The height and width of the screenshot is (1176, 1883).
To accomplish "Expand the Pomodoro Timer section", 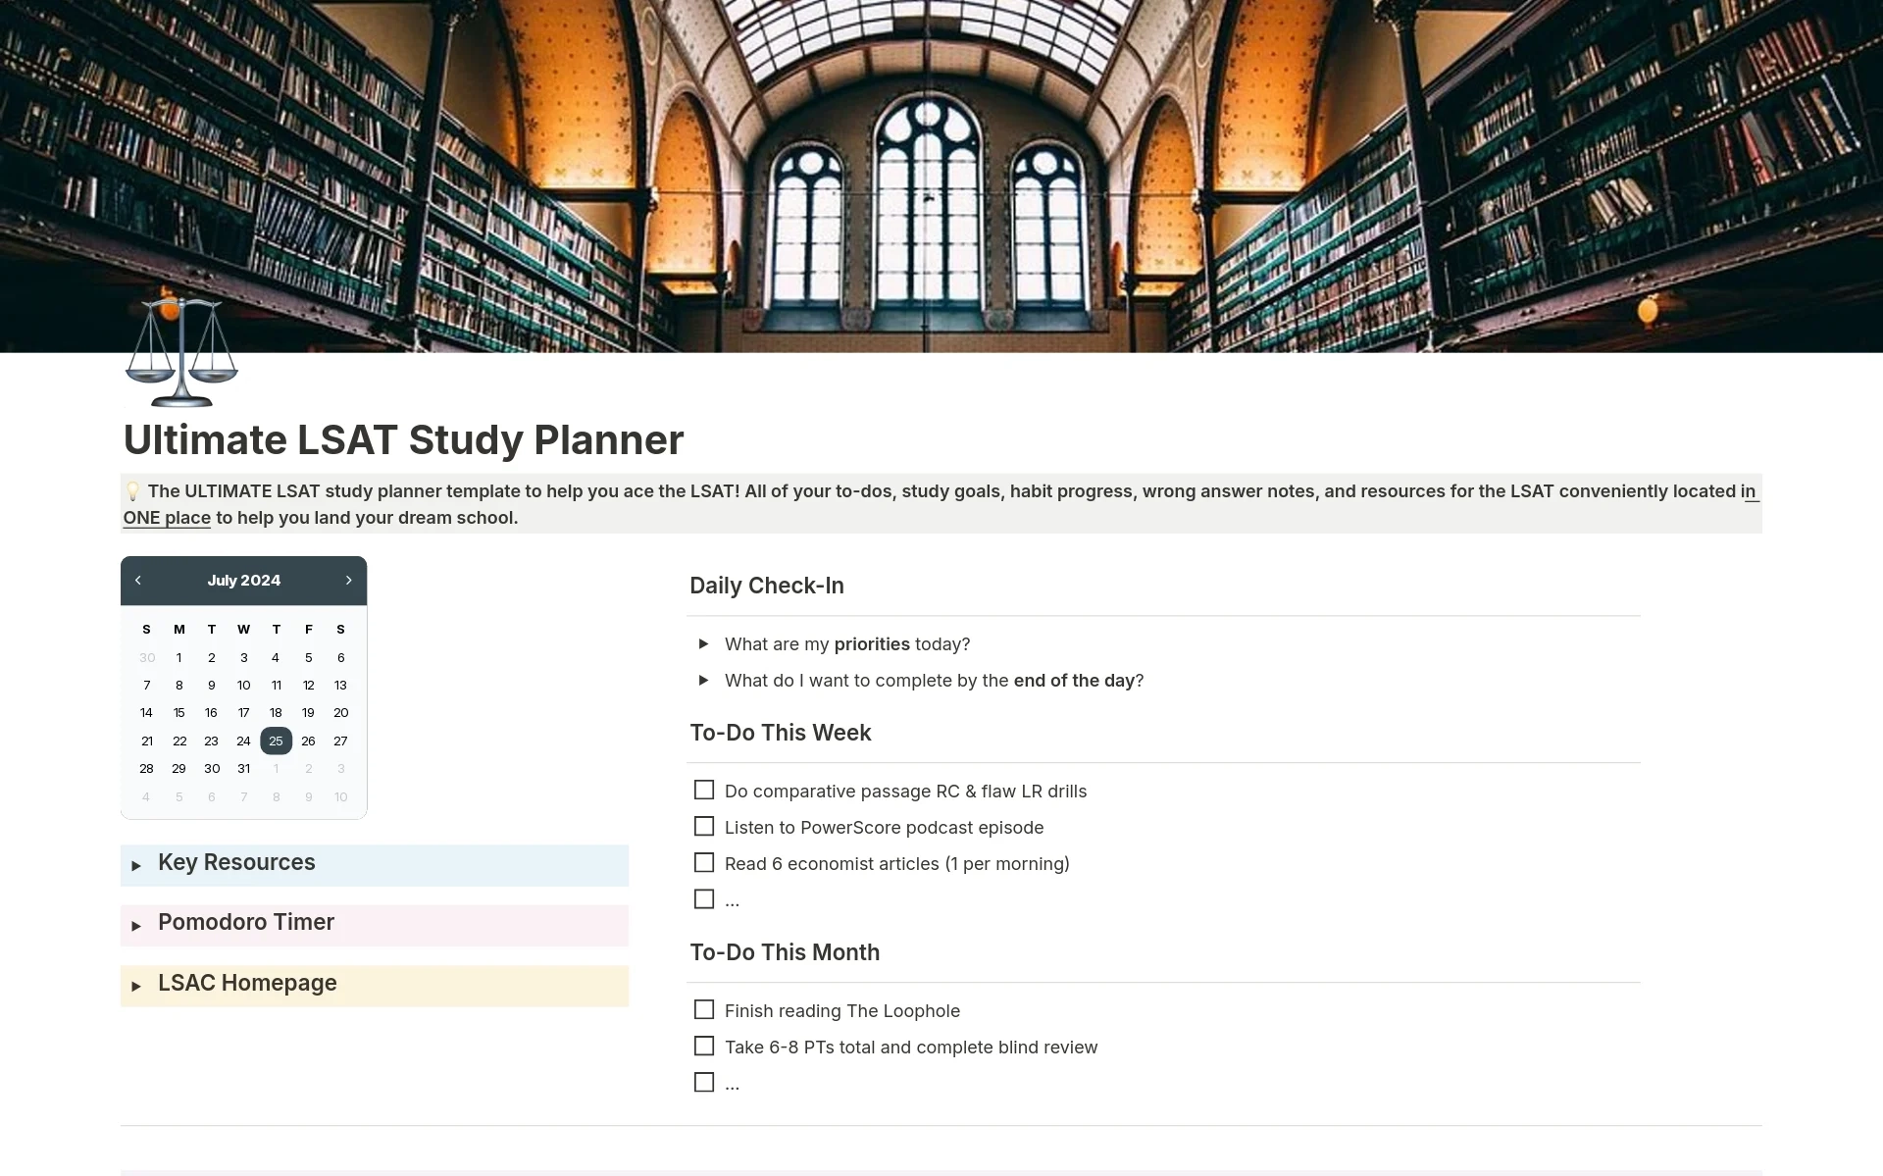I will 139,923.
